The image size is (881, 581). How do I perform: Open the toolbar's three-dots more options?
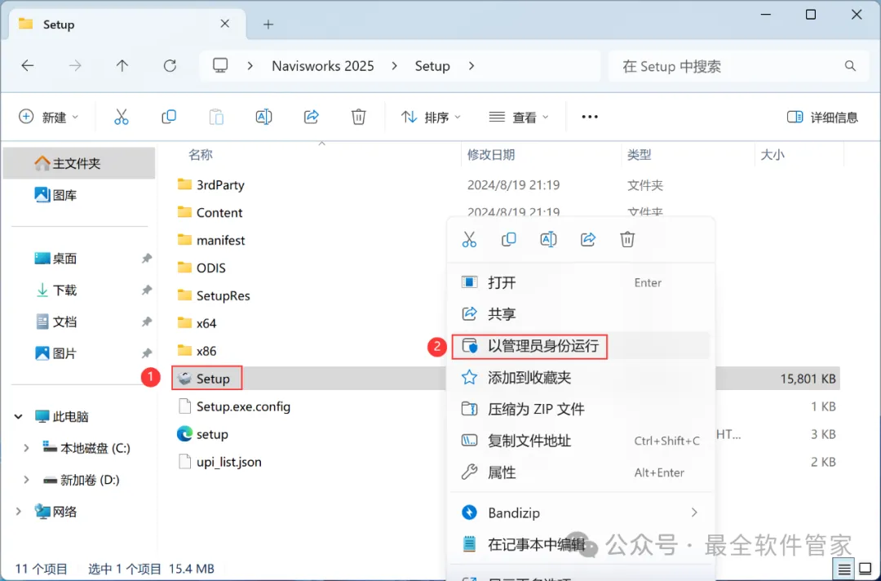[590, 117]
